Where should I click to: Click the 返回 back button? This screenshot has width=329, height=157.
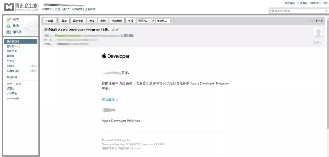[x=50, y=21]
